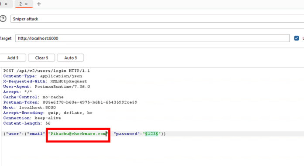
Task: Click the Content-Length 56 header line
Action: 27,123
